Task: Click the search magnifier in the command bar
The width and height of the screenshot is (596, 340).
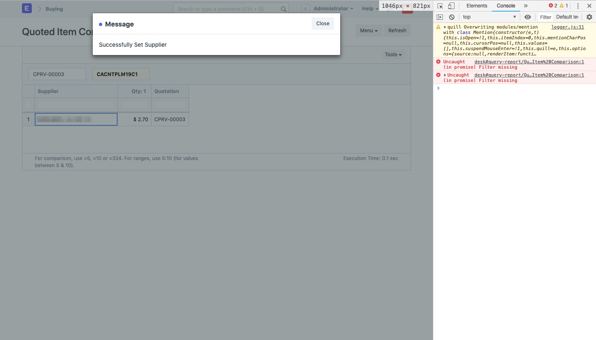Action: (x=283, y=9)
